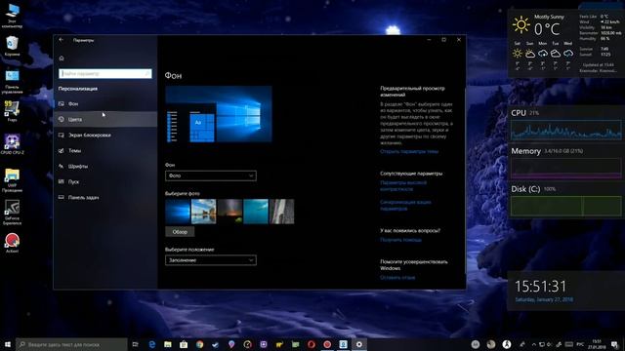Click the leave feedback link
This screenshot has height=351, width=625.
[397, 277]
